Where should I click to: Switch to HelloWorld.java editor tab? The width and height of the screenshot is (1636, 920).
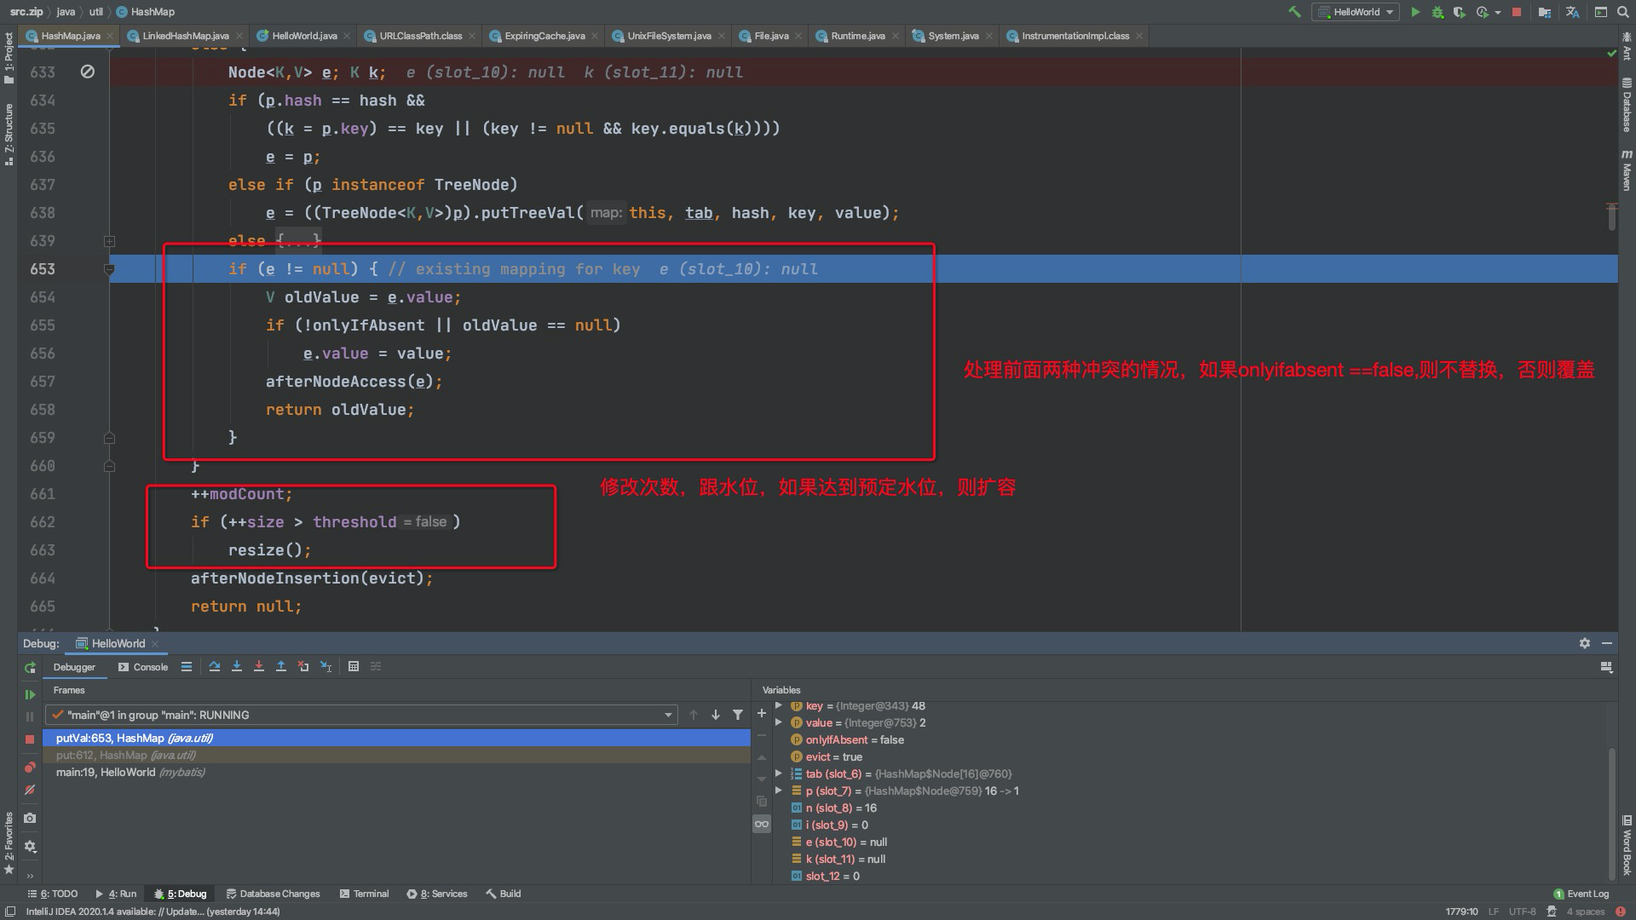tap(304, 36)
